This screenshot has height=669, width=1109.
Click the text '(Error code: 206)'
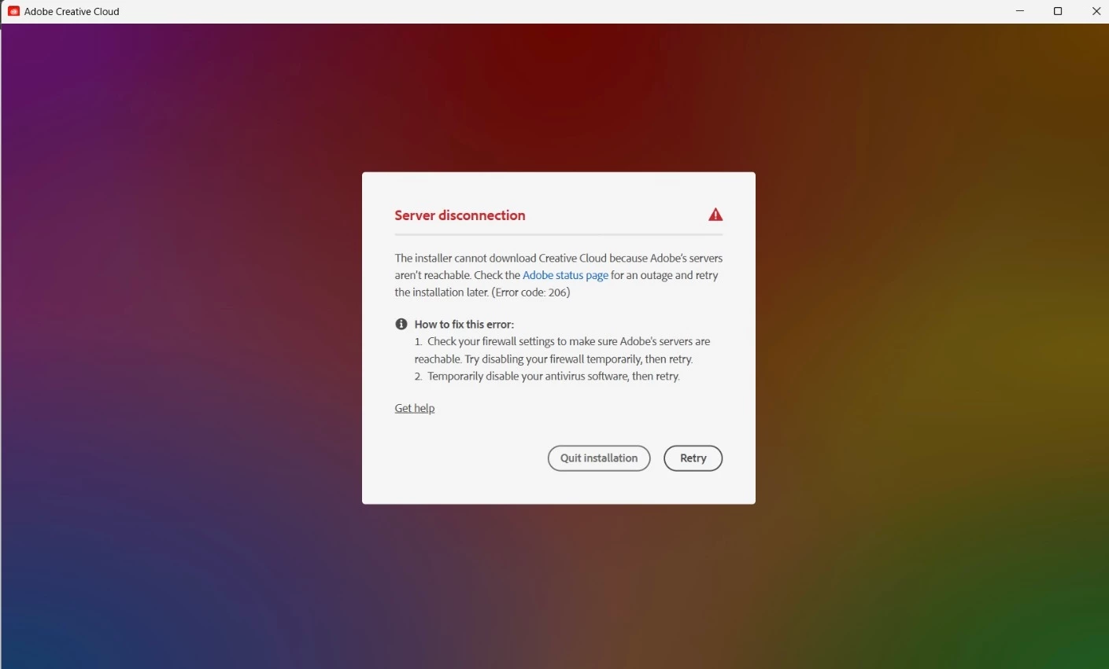[531, 292]
